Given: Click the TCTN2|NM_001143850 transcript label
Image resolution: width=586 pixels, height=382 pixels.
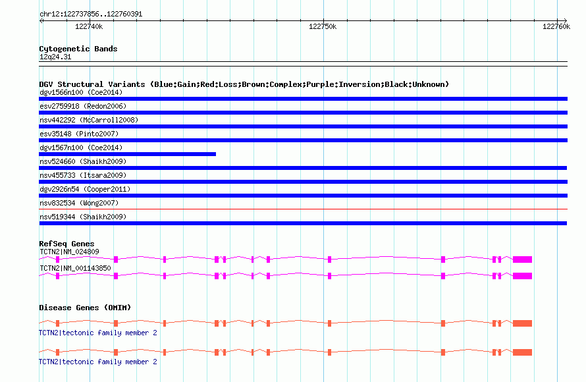Looking at the screenshot, I should (x=76, y=268).
